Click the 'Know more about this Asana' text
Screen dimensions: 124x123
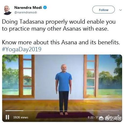pyautogui.click(x=40, y=42)
